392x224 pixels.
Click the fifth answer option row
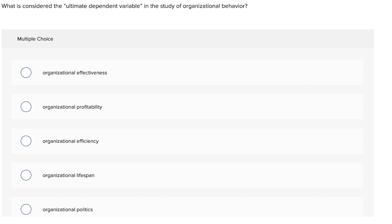[x=187, y=209]
